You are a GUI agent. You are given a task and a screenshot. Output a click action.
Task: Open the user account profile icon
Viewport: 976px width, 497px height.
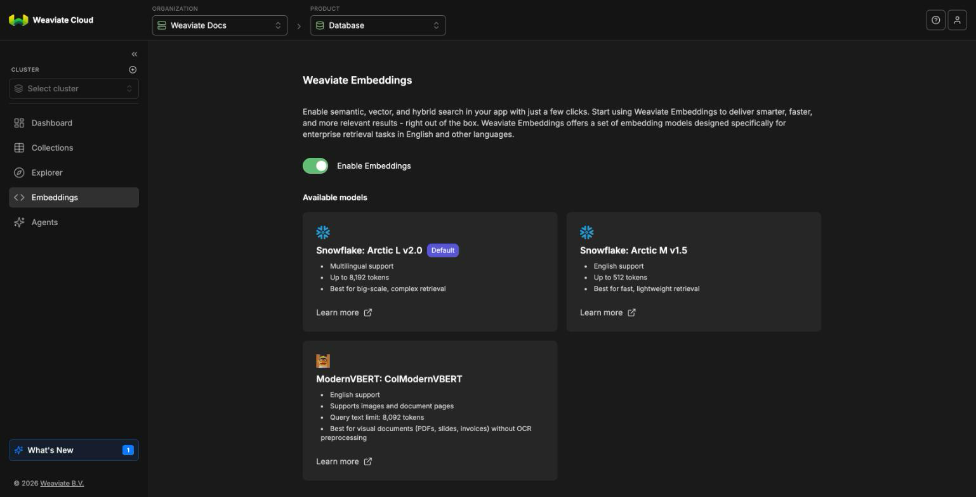[957, 20]
